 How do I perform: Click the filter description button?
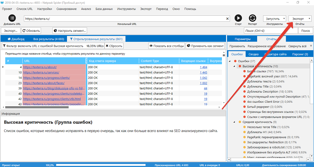(53, 46)
